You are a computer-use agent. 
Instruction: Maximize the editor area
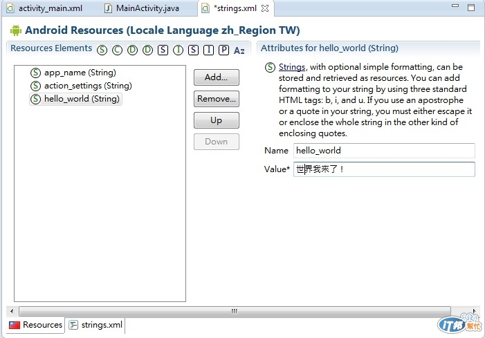coord(471,8)
